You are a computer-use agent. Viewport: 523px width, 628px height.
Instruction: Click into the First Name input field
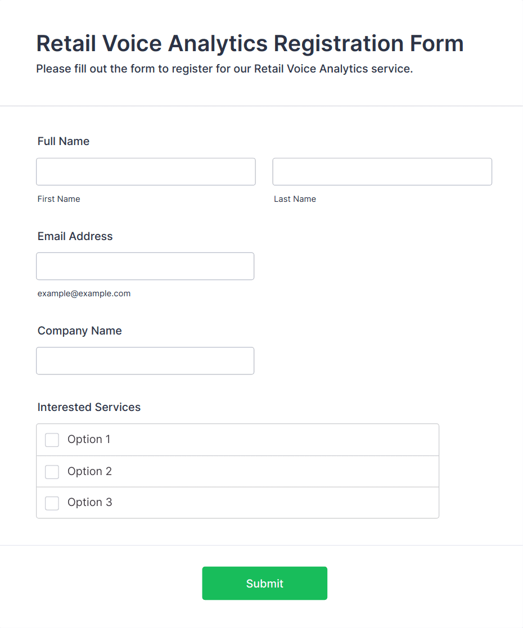click(146, 171)
